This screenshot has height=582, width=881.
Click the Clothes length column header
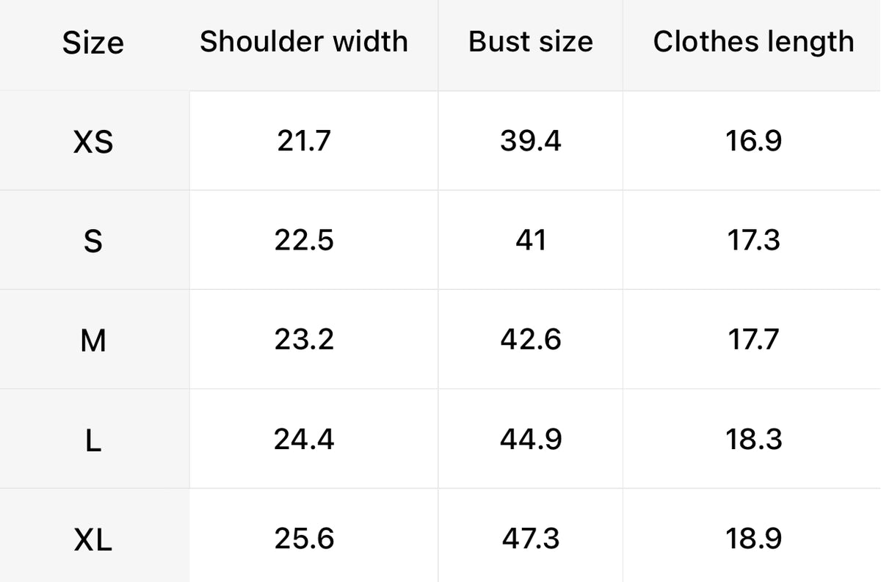753,42
